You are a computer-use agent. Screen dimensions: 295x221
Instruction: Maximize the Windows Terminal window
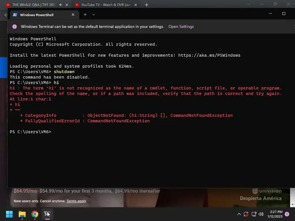tap(284, 14)
